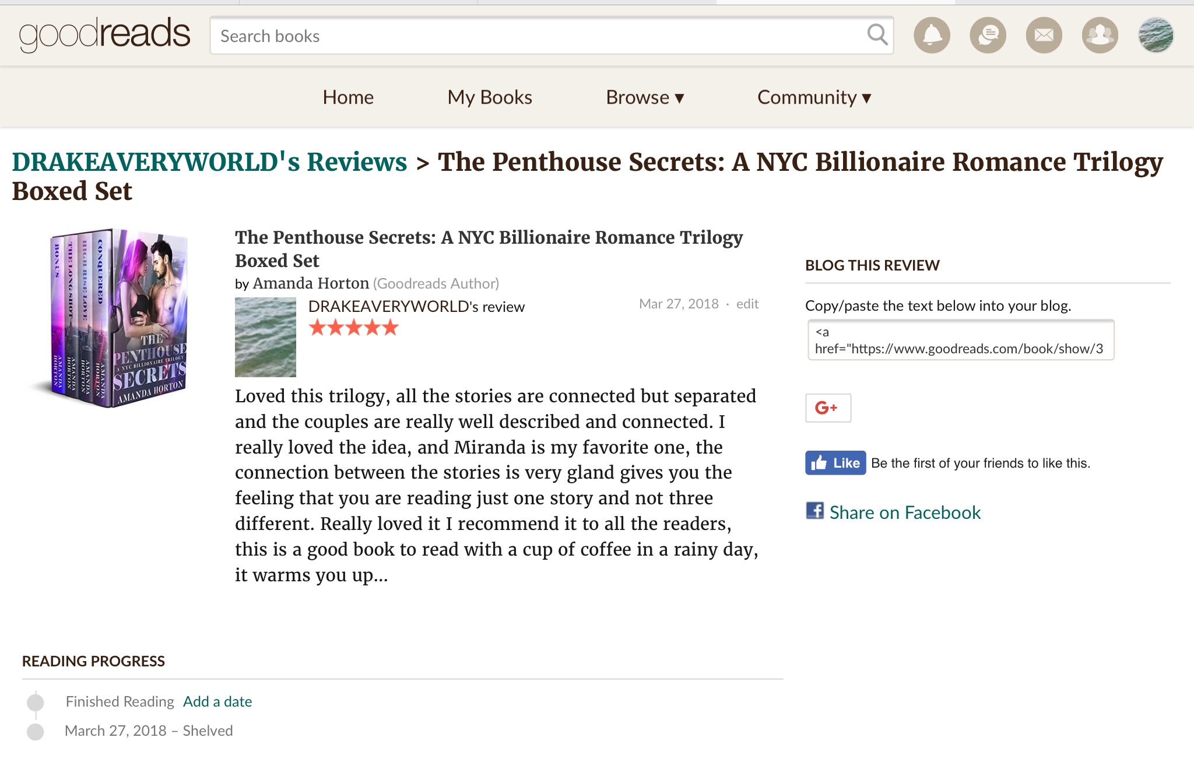
Task: Click the notifications bell icon
Action: (932, 36)
